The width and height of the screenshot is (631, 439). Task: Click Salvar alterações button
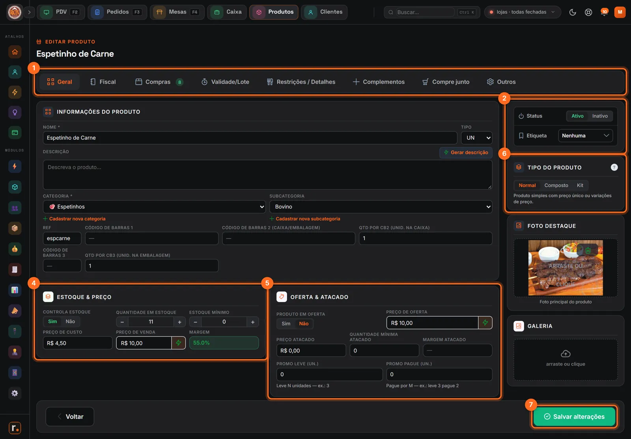(x=574, y=417)
